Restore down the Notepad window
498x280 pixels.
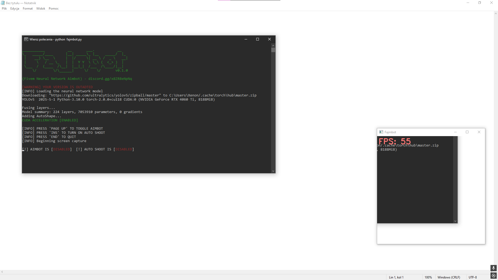point(480,3)
